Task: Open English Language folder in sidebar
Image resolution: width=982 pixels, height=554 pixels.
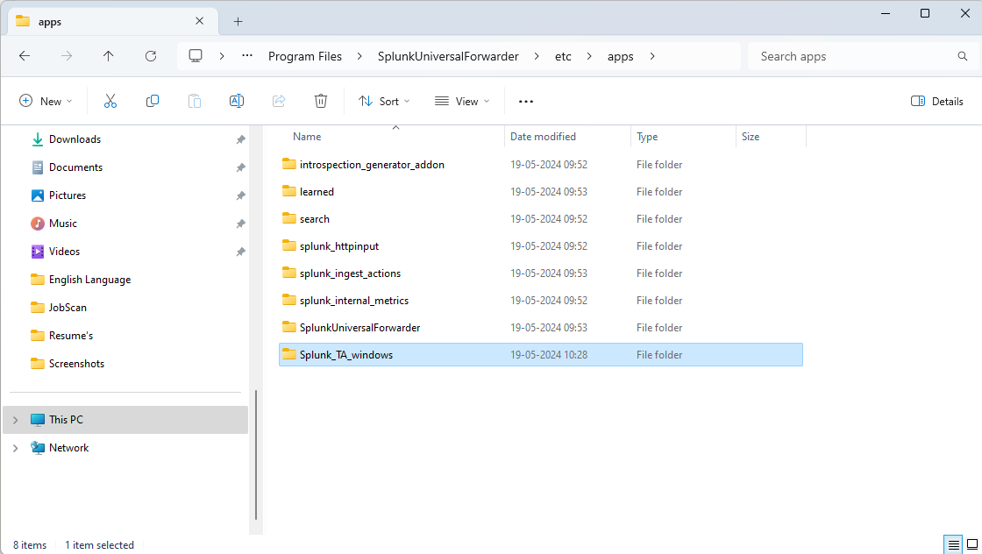Action: [x=89, y=280]
